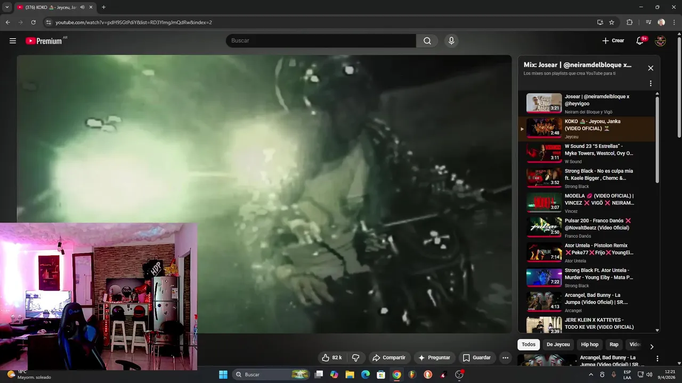Bookmark this page with star icon
The height and width of the screenshot is (383, 682).
click(612, 22)
